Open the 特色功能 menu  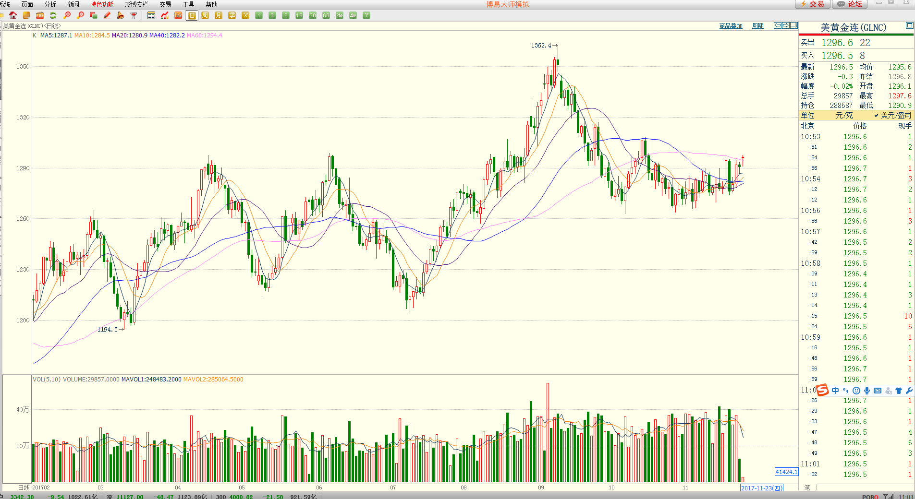coord(102,4)
